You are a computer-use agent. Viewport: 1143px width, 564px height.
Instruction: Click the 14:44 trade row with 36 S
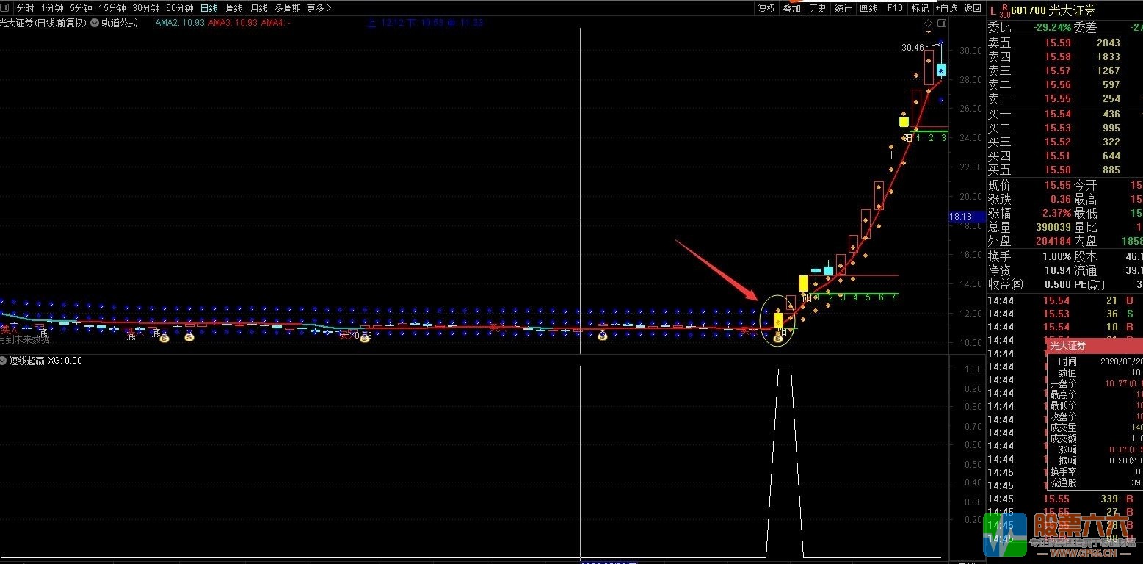[1064, 314]
